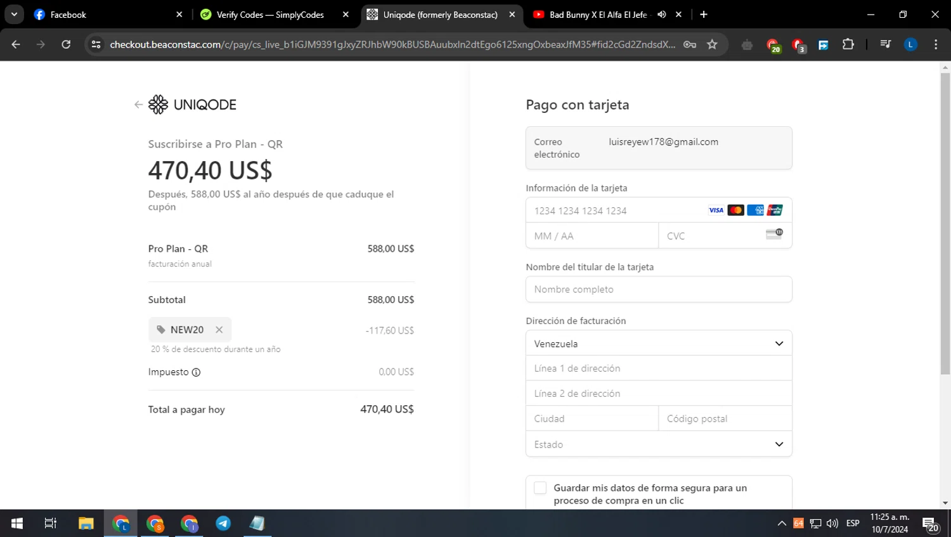Open the Chrome three-dot menu
The width and height of the screenshot is (951, 537).
point(936,44)
